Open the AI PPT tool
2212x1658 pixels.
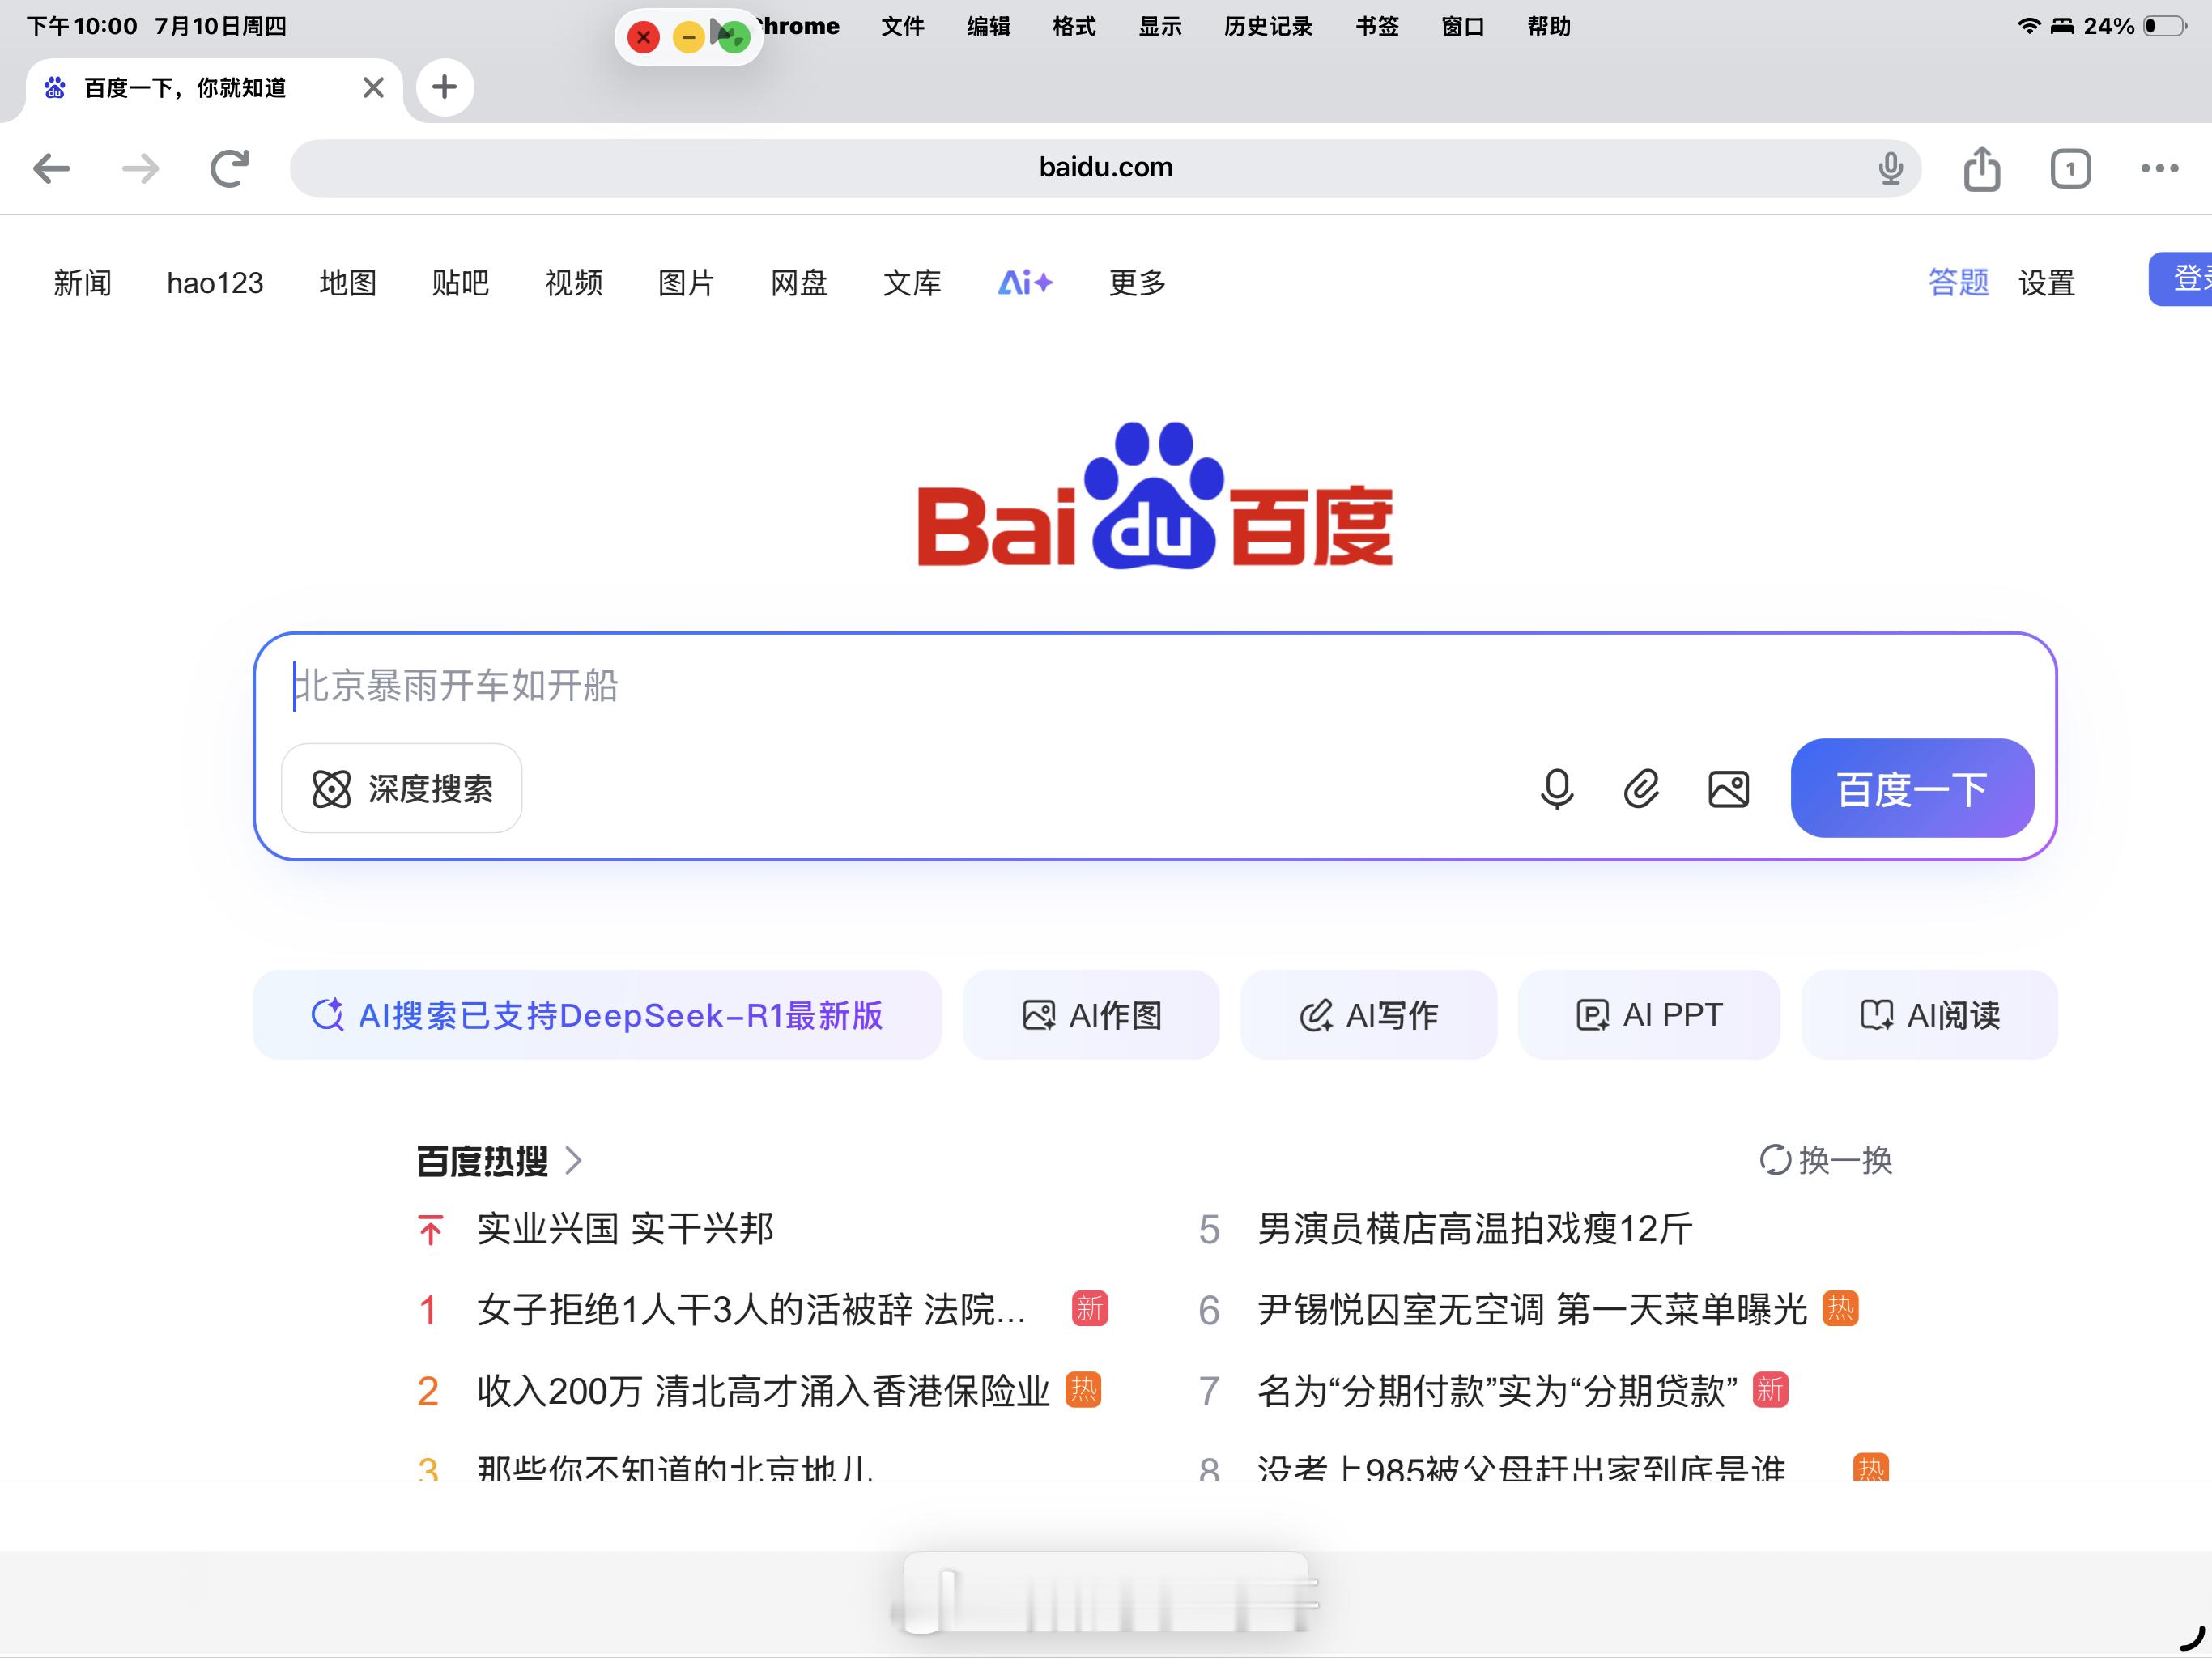1649,1015
